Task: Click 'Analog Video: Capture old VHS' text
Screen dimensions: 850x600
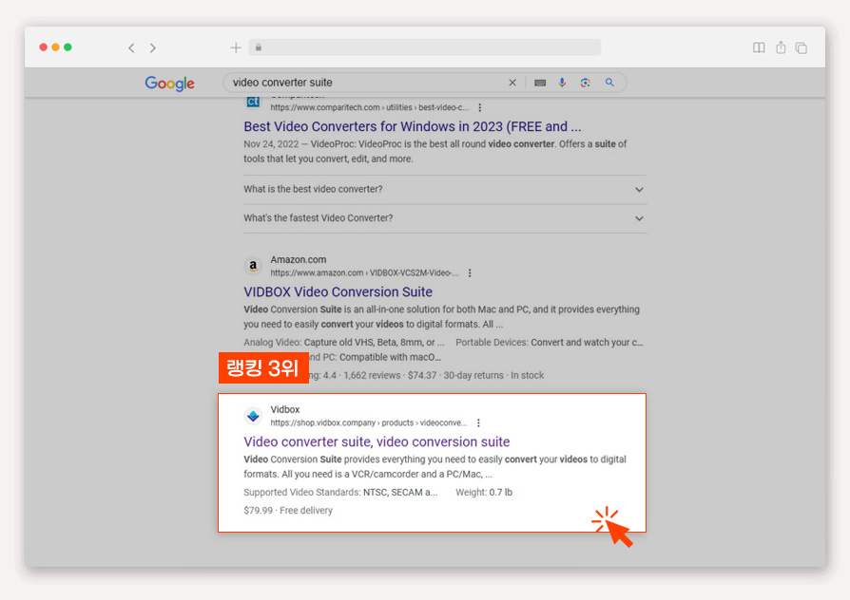Action: click(x=343, y=342)
